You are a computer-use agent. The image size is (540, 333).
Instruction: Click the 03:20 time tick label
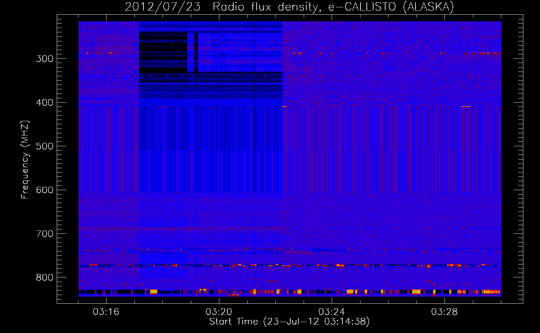[x=219, y=312]
